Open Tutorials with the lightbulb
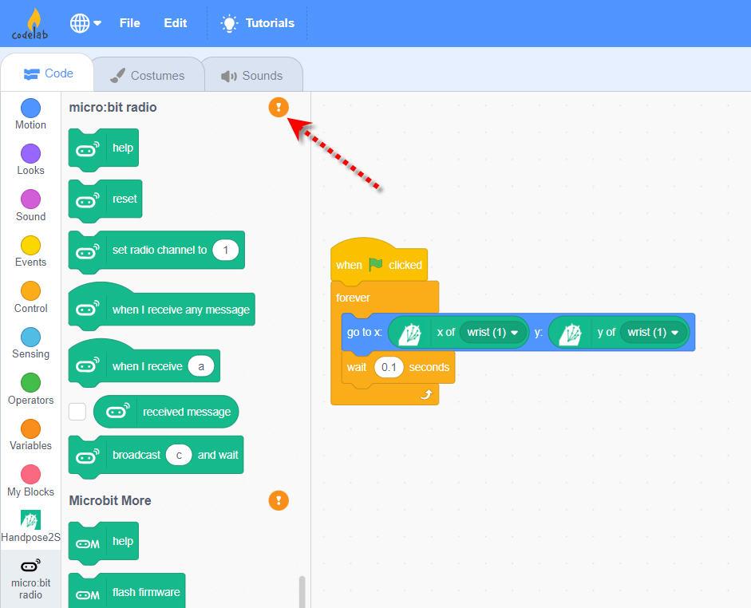Screen dimensions: 751x608 (257, 23)
